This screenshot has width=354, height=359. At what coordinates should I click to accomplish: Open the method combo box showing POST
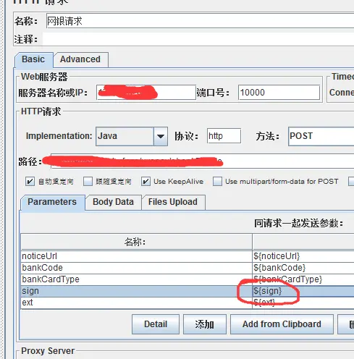click(321, 136)
